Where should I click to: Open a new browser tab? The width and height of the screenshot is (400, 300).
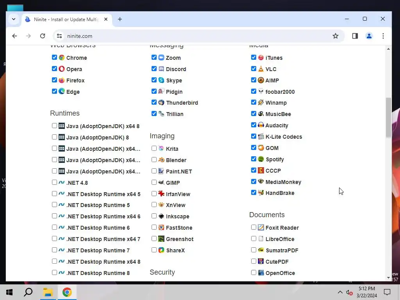tap(120, 19)
